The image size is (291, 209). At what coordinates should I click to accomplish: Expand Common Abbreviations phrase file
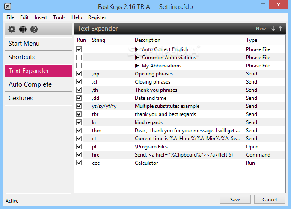point(137,58)
